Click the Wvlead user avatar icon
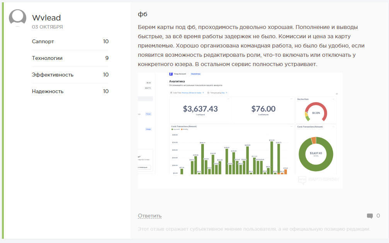The image size is (389, 243). pos(17,18)
